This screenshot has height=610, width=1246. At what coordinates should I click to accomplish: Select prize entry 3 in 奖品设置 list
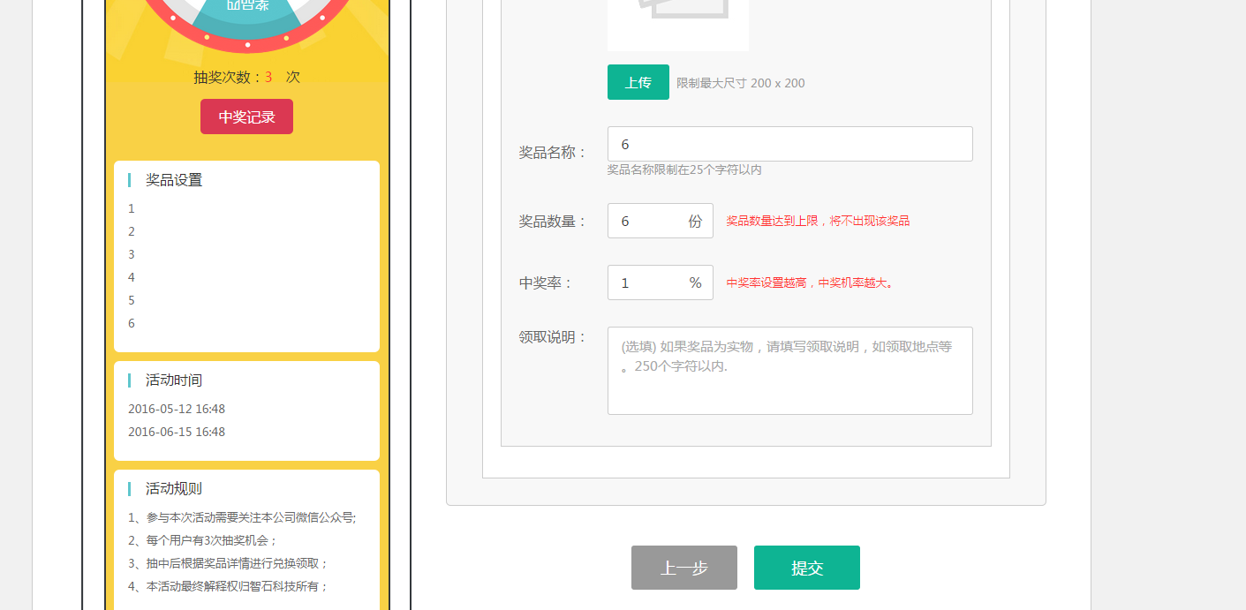point(131,254)
